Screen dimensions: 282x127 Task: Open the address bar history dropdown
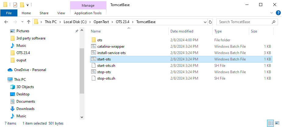[205, 22]
